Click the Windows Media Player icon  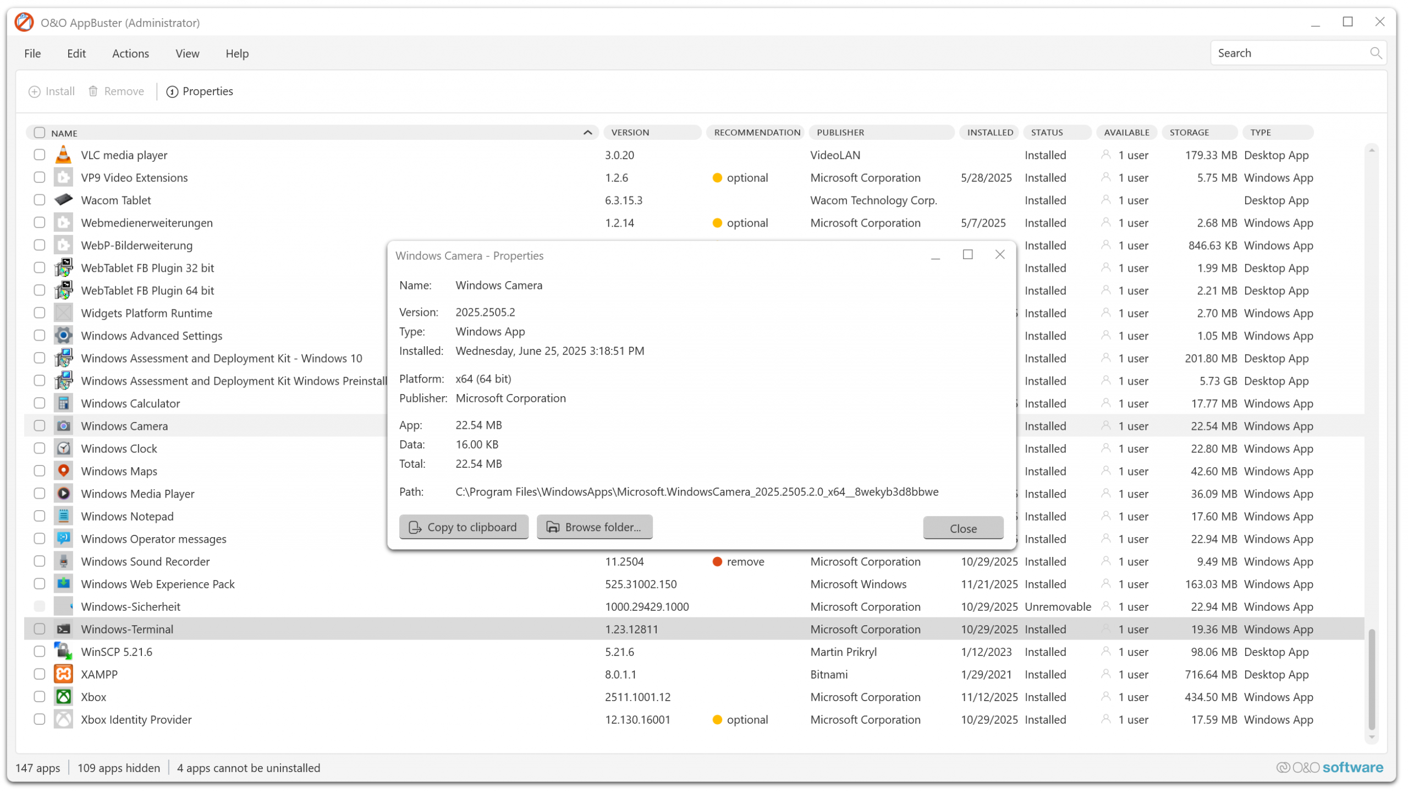63,494
